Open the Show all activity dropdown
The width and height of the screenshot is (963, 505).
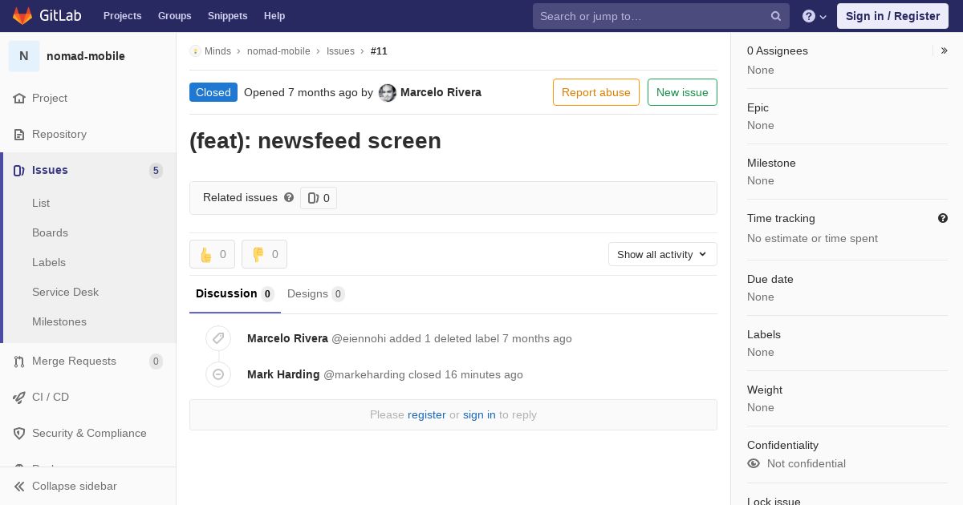(x=663, y=254)
